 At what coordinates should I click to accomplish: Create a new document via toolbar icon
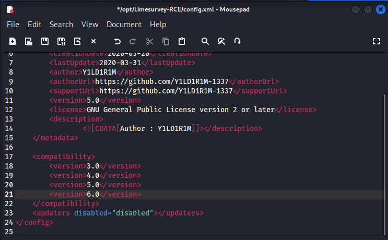[13, 41]
